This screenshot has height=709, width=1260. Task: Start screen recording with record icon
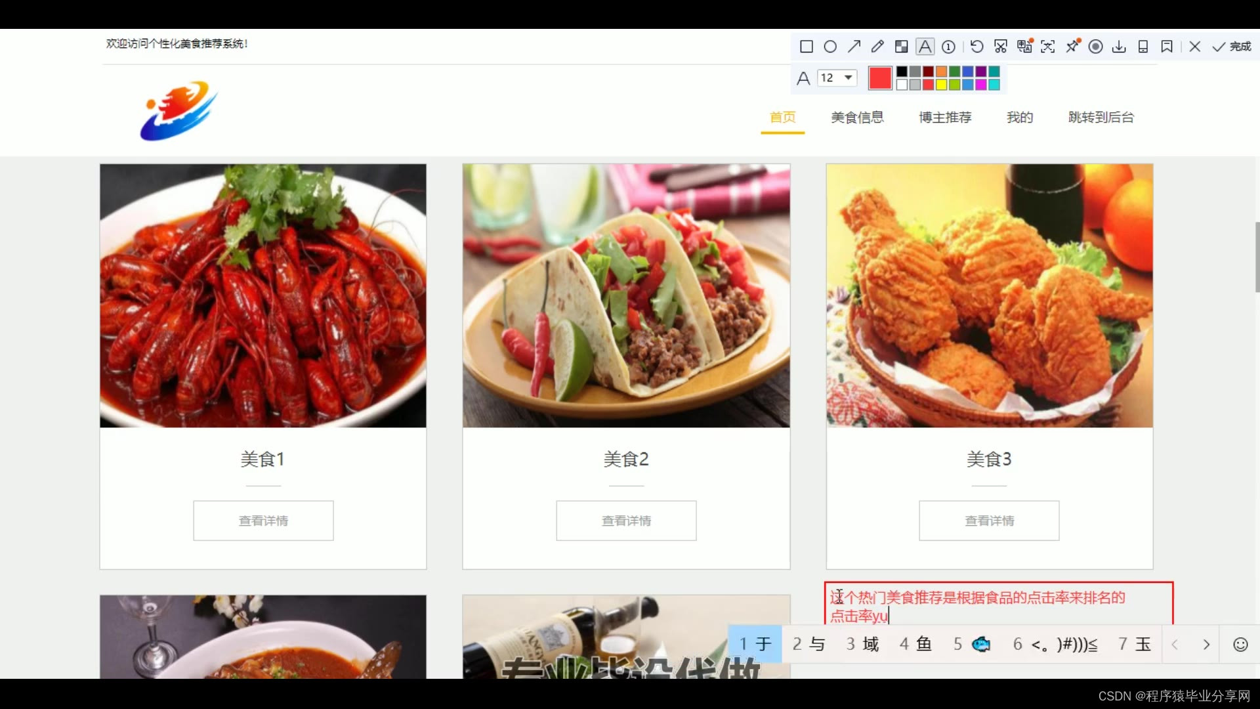1095,47
